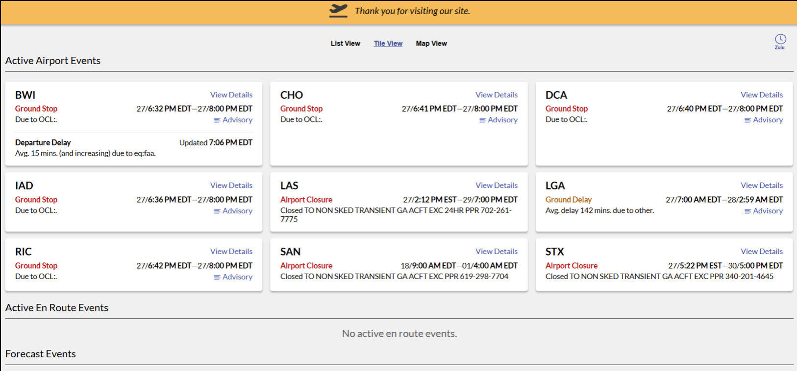Click the IAD airport code heading
This screenshot has width=797, height=371.
pos(24,185)
